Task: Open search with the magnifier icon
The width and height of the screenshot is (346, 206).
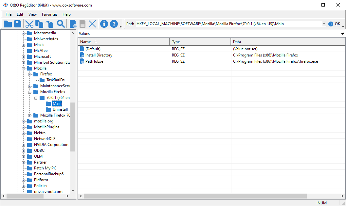Action: click(x=61, y=24)
